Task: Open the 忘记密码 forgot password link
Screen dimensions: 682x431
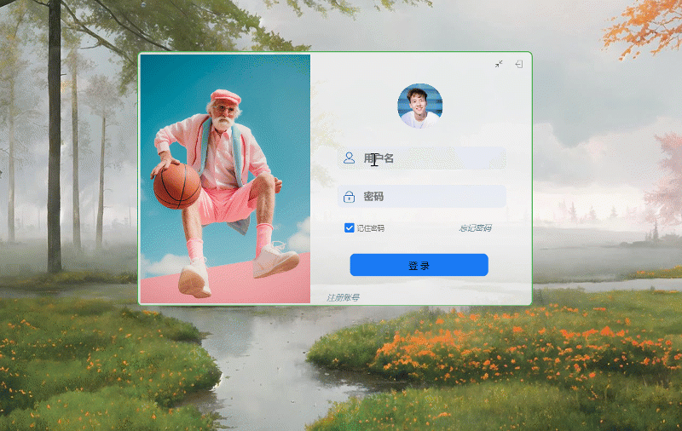Action: click(476, 227)
